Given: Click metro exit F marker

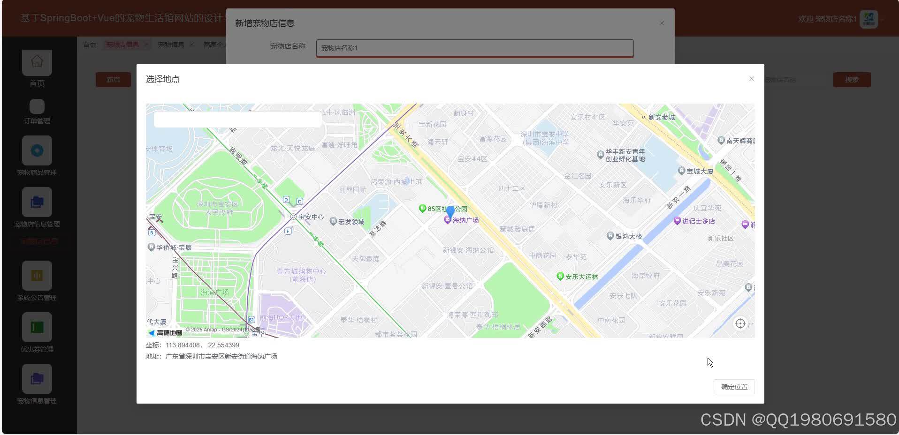Looking at the screenshot, I should 288,231.
